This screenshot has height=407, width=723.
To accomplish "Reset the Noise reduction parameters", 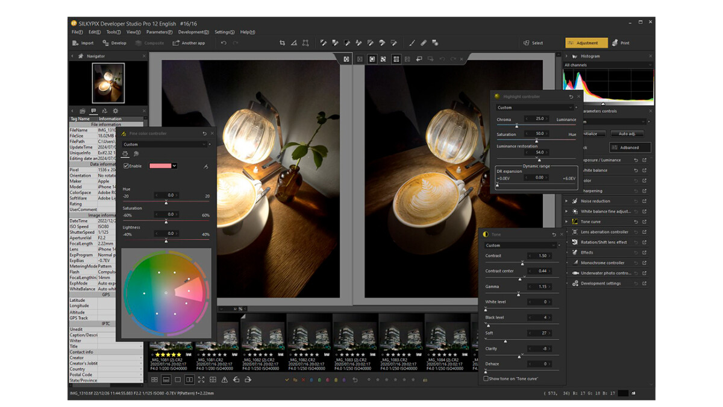I will [x=636, y=201].
